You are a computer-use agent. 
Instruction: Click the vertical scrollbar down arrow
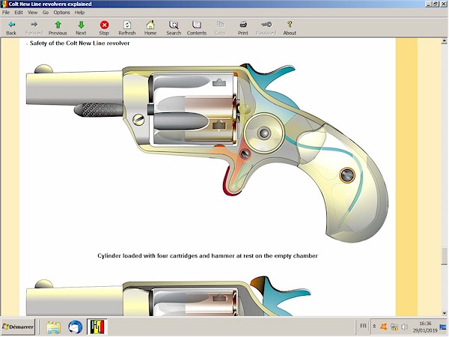click(444, 313)
